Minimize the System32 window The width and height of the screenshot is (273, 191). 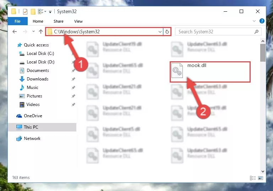[x=225, y=11]
